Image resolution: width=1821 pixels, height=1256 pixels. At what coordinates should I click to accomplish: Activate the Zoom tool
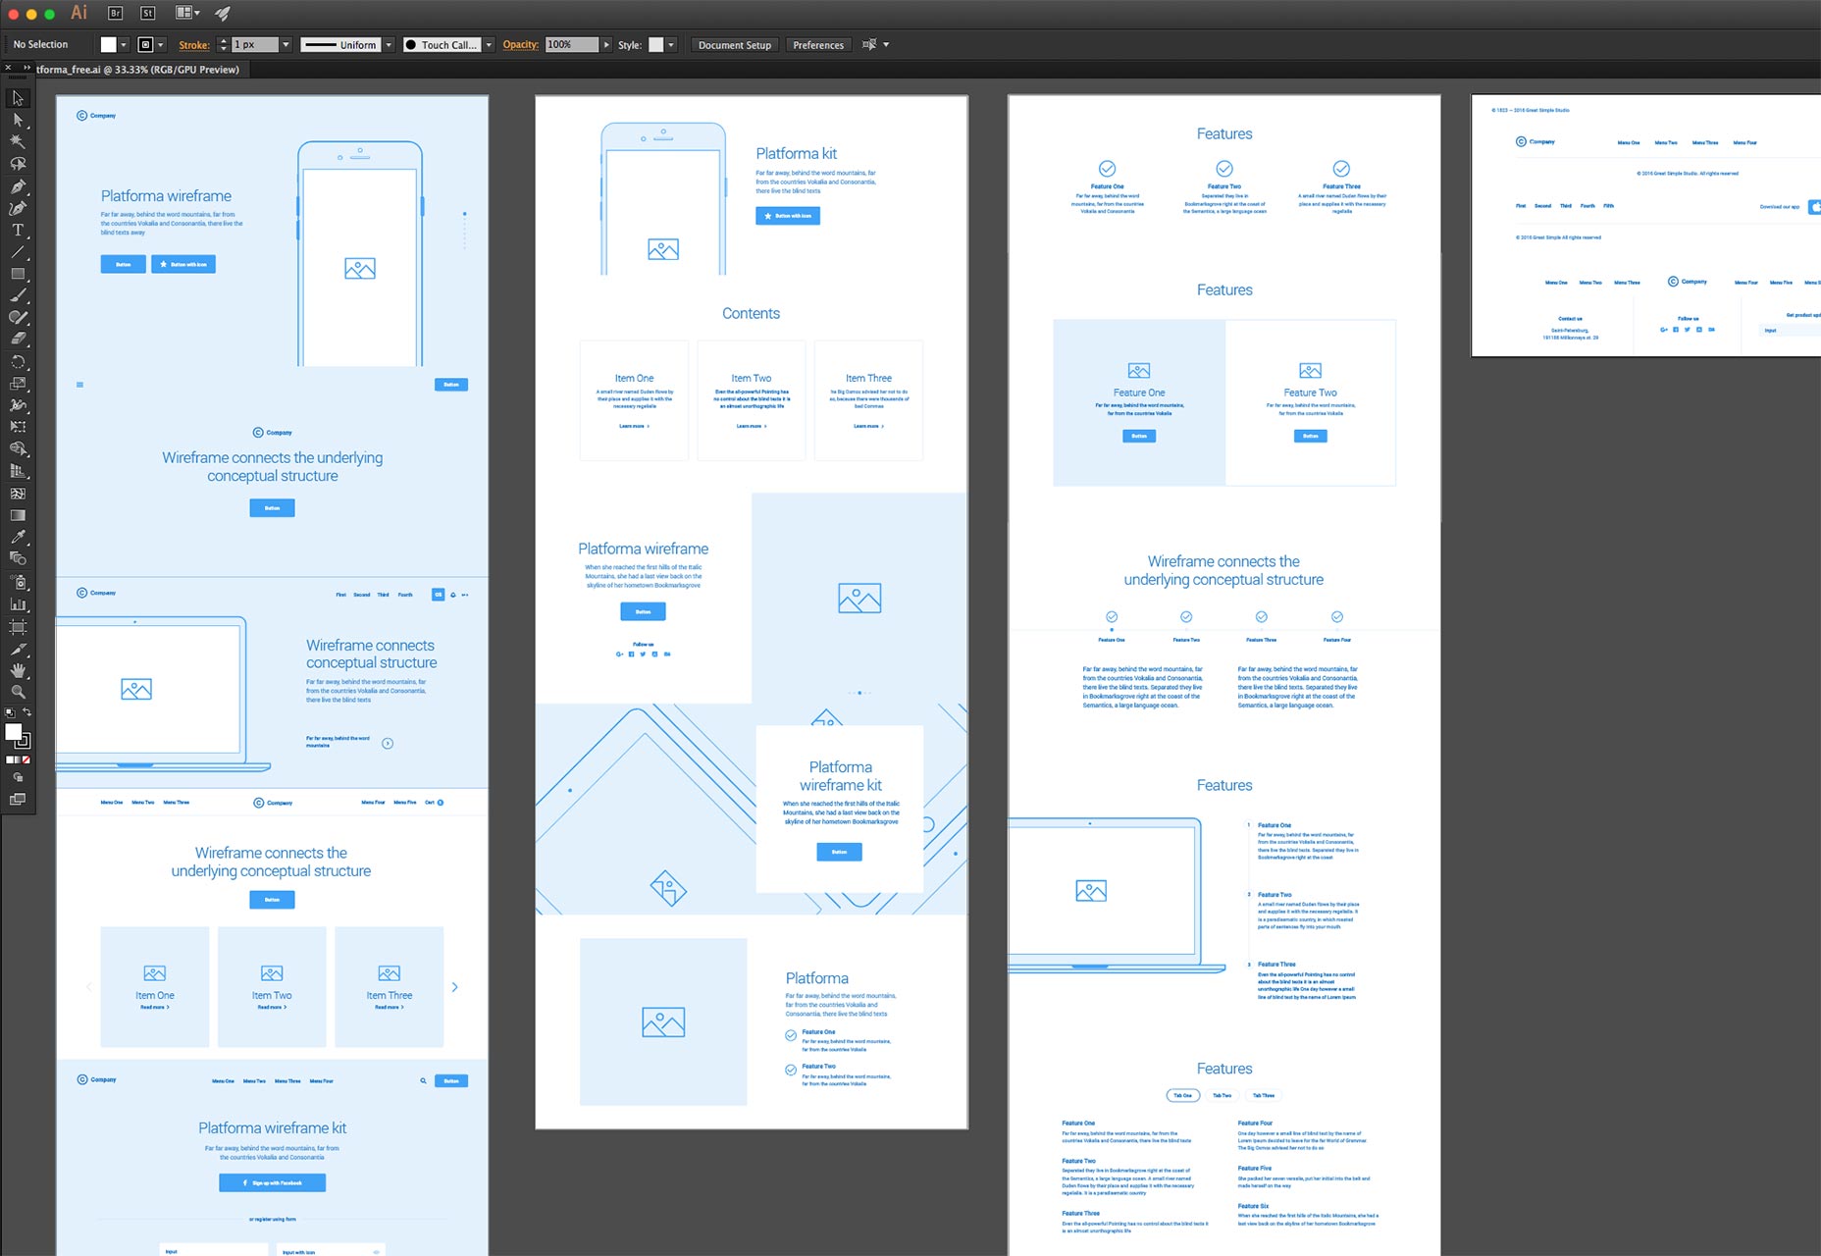click(x=18, y=692)
